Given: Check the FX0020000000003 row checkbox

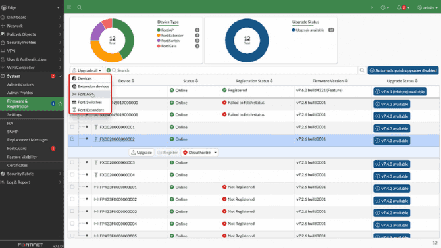Looking at the screenshot, I should [x=72, y=162].
